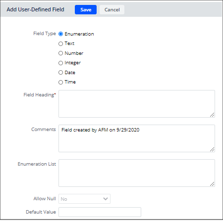Click the Enumeration label text
The width and height of the screenshot is (223, 221).
click(79, 34)
